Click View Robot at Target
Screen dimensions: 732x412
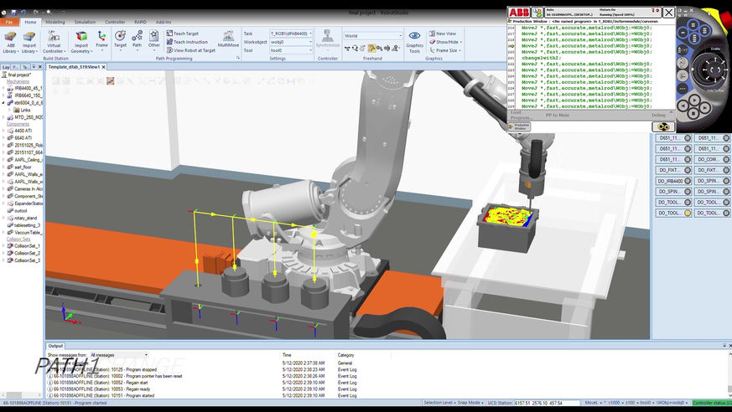coord(191,50)
